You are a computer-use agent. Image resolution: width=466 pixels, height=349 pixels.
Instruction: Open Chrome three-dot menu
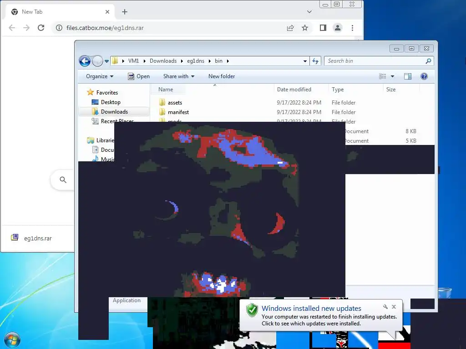353,28
